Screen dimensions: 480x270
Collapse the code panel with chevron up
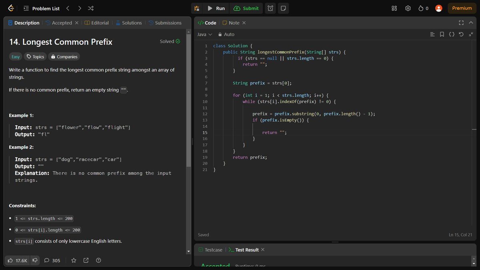(x=471, y=23)
